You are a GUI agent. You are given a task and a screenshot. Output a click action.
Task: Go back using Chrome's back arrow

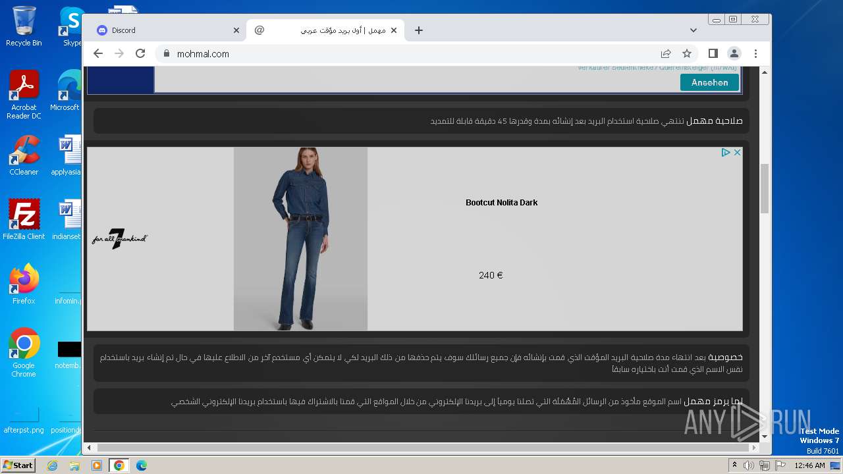click(98, 53)
